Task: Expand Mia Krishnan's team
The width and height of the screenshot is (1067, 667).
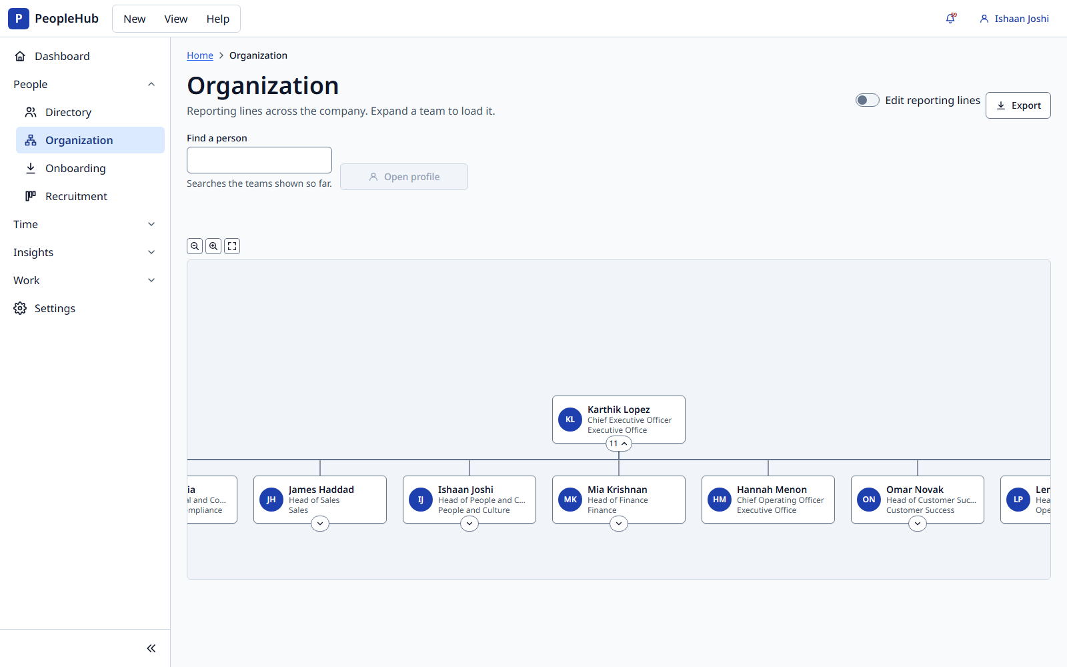Action: (x=619, y=524)
